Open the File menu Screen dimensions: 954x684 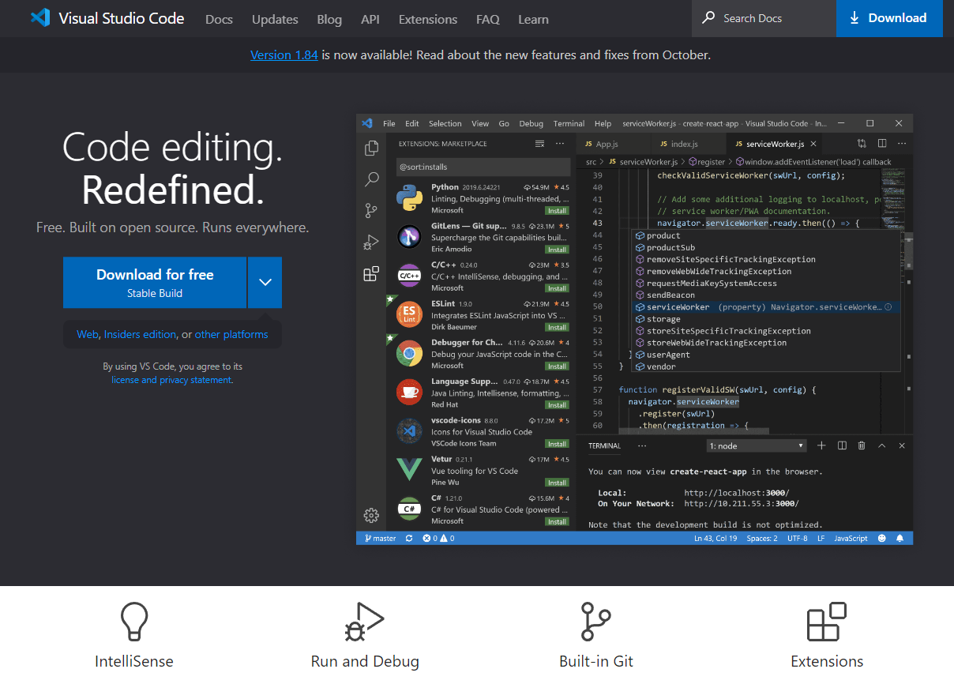(x=389, y=123)
